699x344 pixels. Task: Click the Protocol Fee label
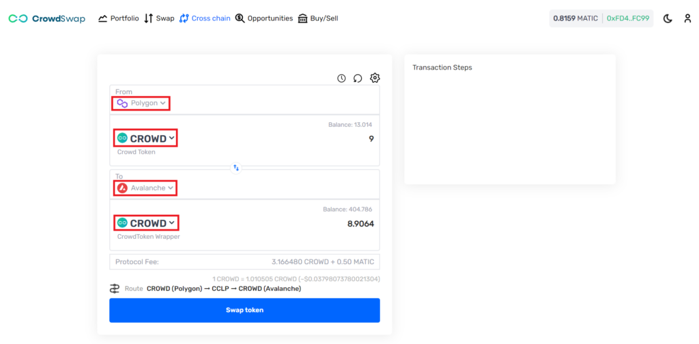coord(137,261)
